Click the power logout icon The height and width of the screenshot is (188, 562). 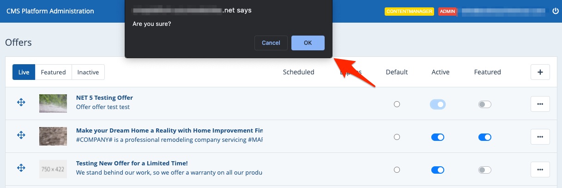tap(556, 11)
